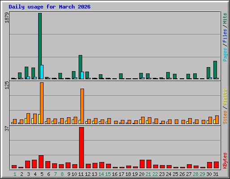Screen dimensions: 230x179
Task: Click day label 11 on the x-axis
Action: (x=81, y=174)
